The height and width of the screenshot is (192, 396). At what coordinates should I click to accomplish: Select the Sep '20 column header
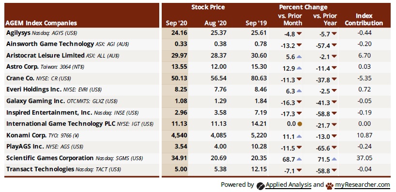click(x=177, y=23)
